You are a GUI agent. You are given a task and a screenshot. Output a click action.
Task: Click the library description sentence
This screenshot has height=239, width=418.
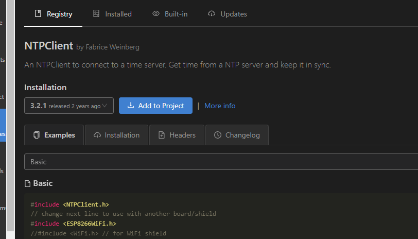pos(178,65)
